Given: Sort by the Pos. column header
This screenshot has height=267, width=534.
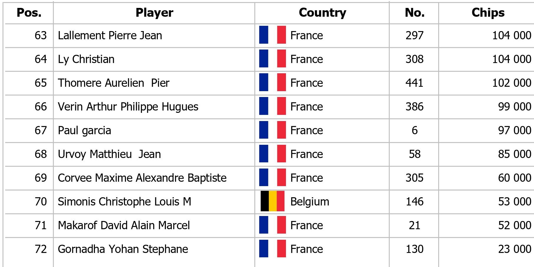Looking at the screenshot, I should pos(29,13).
